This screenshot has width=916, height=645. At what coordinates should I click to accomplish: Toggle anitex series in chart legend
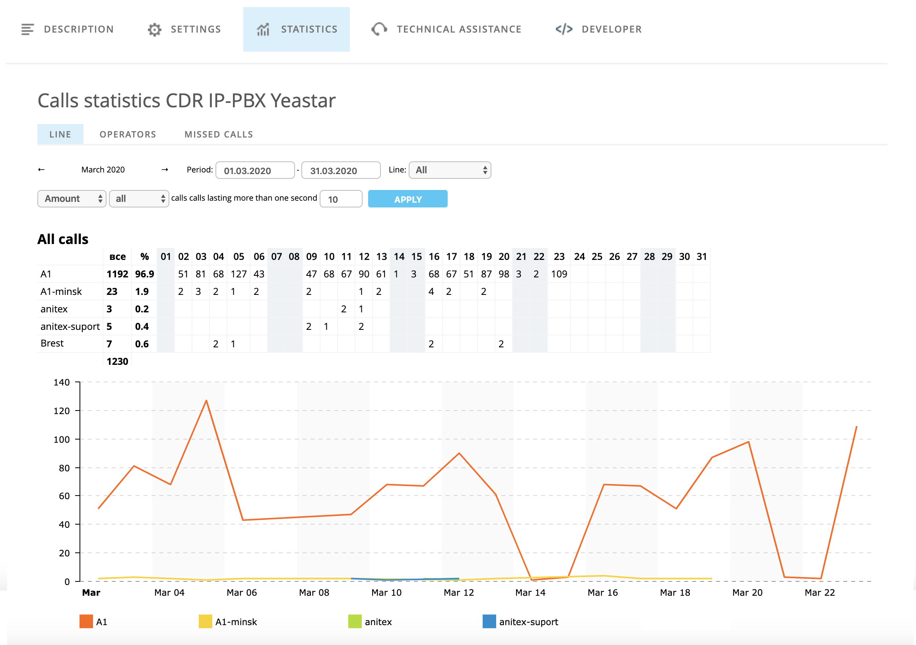coord(355,622)
